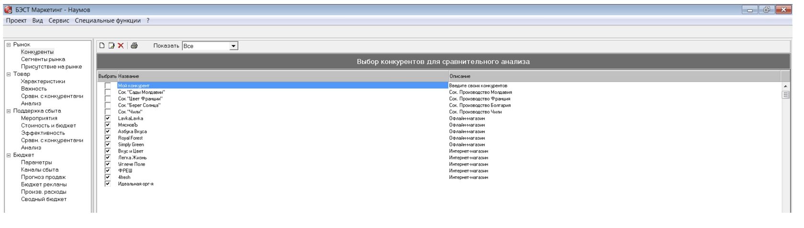
Task: Click the list scrollbar up arrow
Action: tap(785, 86)
